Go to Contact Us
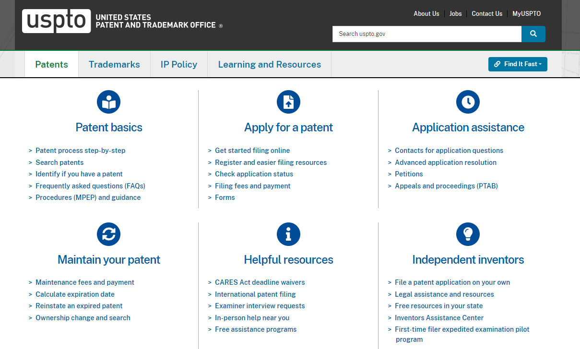 tap(487, 13)
